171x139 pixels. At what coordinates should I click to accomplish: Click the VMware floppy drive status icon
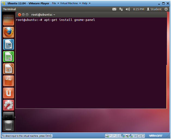pyautogui.click(x=119, y=136)
